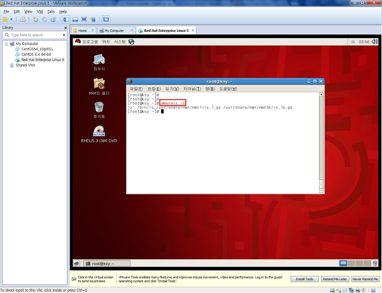This screenshot has height=293, width=382.
Task: Toggle the thumbnail bar view
Action: click(x=75, y=20)
